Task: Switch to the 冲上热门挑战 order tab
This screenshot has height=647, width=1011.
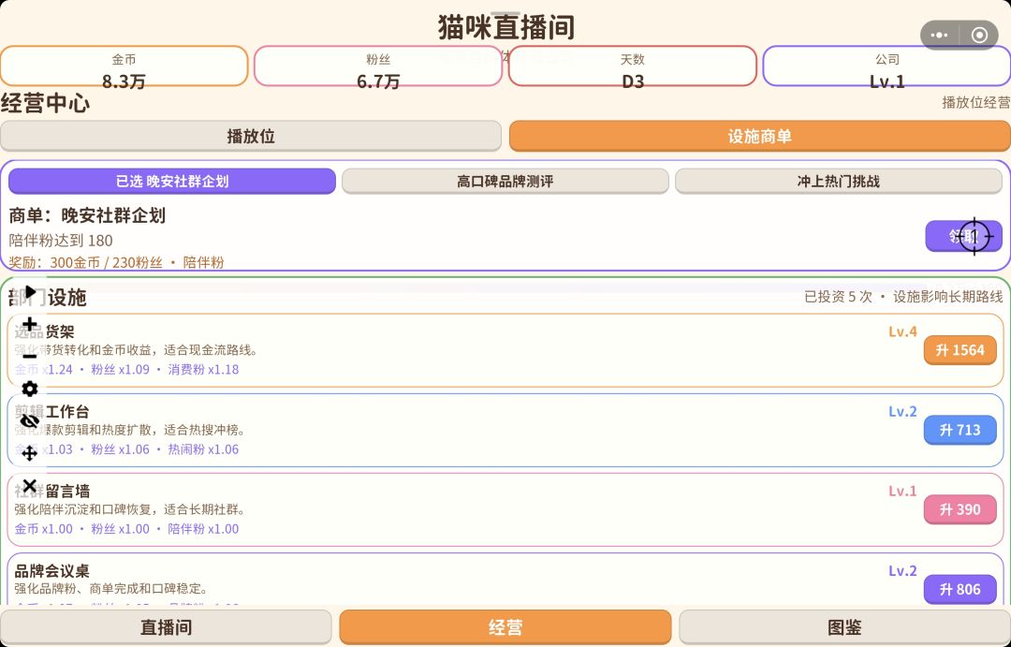Action: coord(838,182)
